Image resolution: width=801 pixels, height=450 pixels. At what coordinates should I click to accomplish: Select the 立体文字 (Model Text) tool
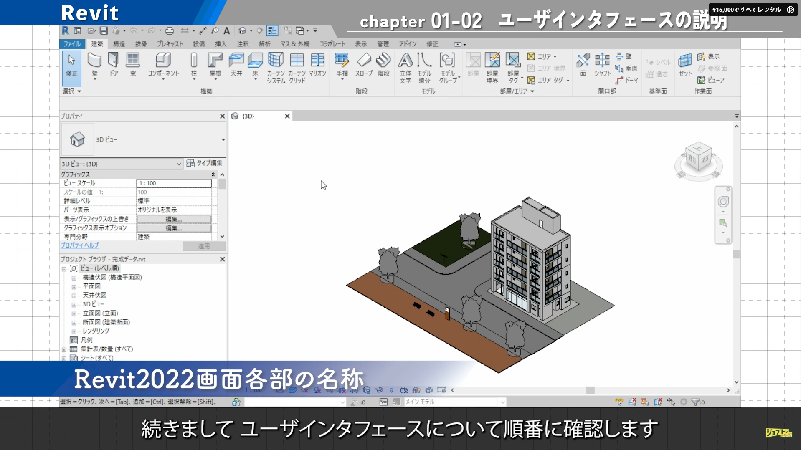pos(405,68)
